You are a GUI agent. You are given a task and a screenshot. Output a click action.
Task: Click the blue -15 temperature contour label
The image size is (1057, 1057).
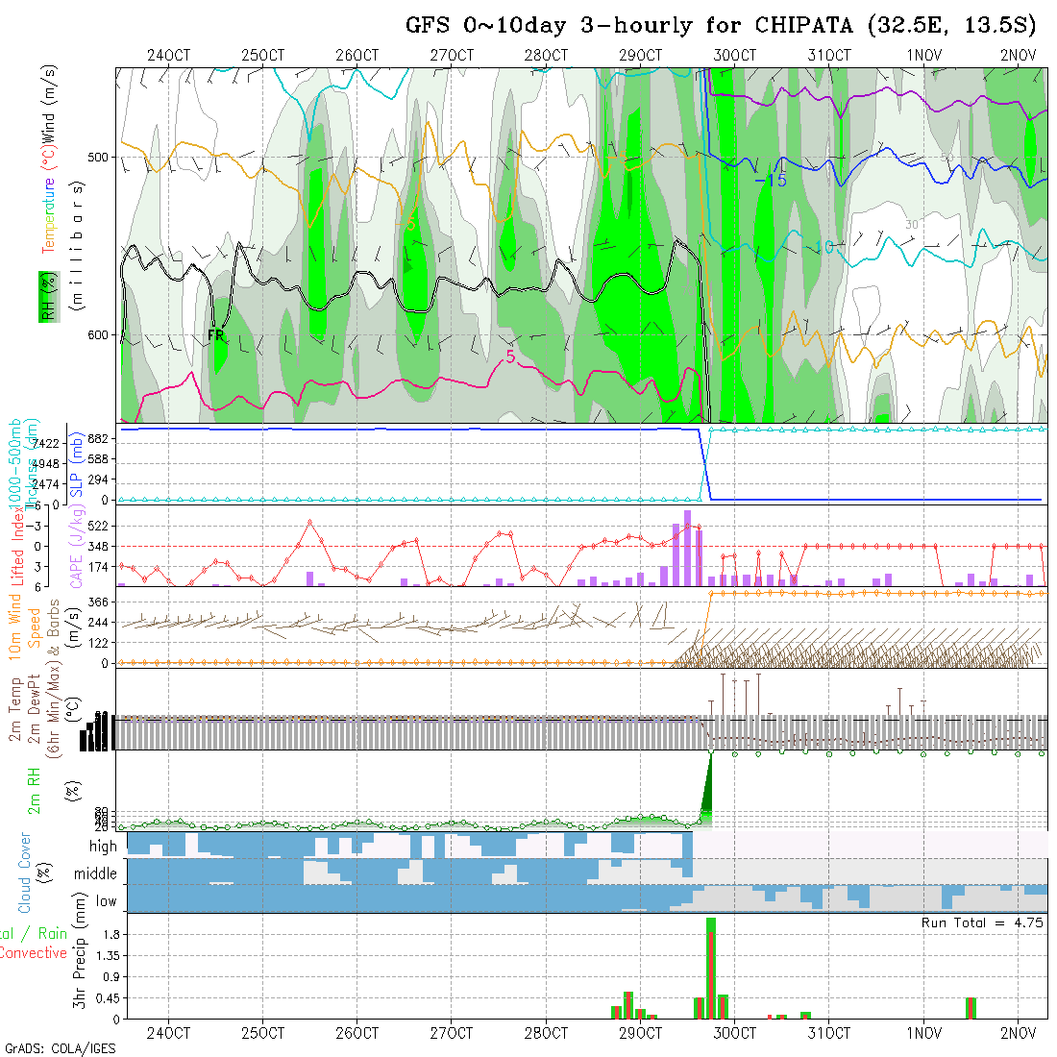pyautogui.click(x=770, y=181)
